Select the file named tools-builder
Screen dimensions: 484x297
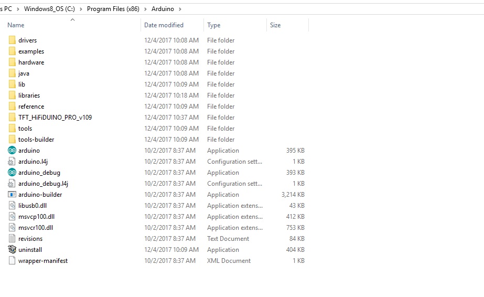36,140
